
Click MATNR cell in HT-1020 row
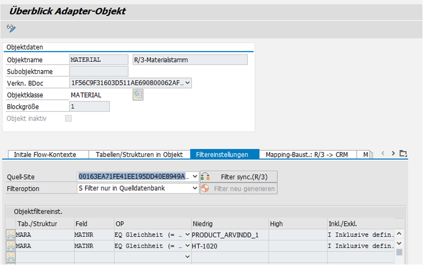94,246
